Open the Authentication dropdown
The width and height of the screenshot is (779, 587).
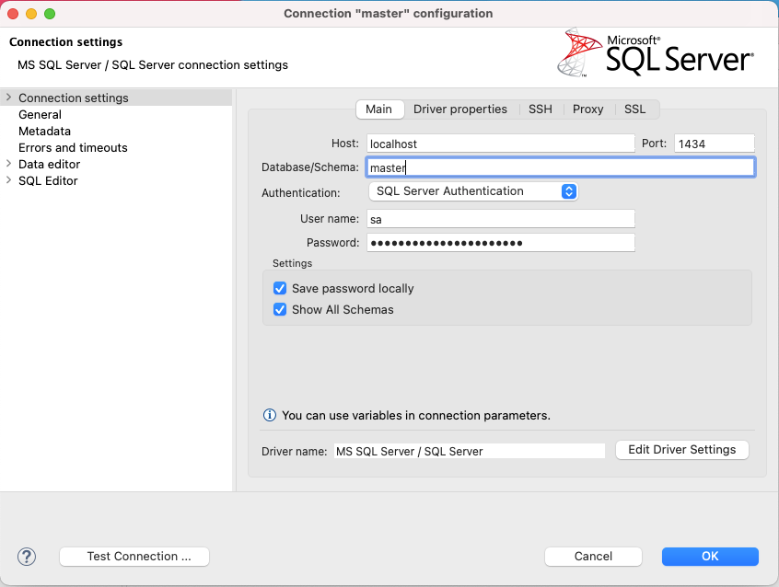(472, 191)
